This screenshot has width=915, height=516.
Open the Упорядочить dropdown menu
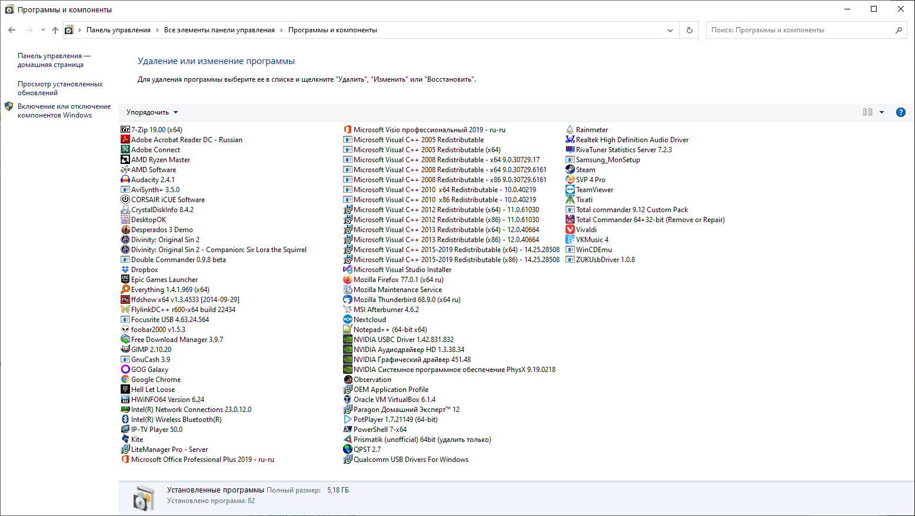pos(152,112)
